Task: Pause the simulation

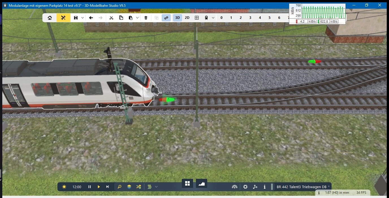Action: [90, 187]
